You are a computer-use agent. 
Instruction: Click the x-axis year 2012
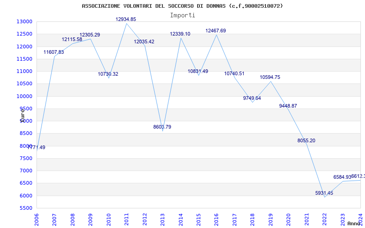145,219
